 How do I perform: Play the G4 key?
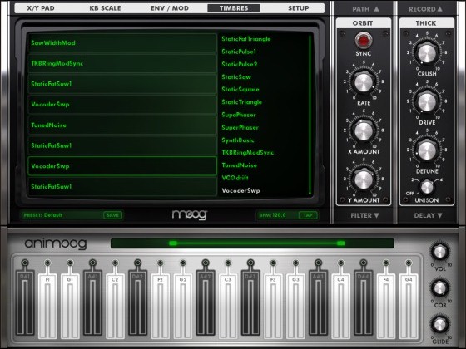[409, 306]
